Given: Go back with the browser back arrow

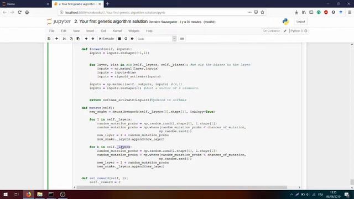Looking at the screenshot, I should [5, 12].
